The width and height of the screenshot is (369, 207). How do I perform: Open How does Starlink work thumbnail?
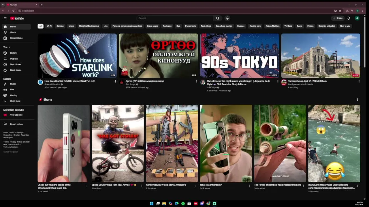click(77, 56)
